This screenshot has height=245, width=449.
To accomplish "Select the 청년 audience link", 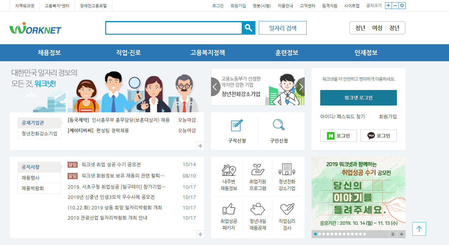I will click(360, 28).
